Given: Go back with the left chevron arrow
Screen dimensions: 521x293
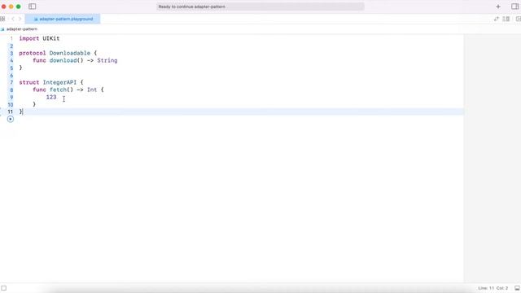Looking at the screenshot, I should pyautogui.click(x=13, y=19).
